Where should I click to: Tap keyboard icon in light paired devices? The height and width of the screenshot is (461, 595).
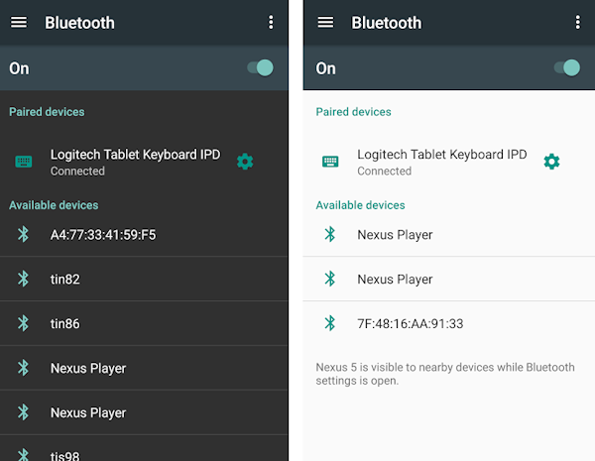pyautogui.click(x=330, y=162)
